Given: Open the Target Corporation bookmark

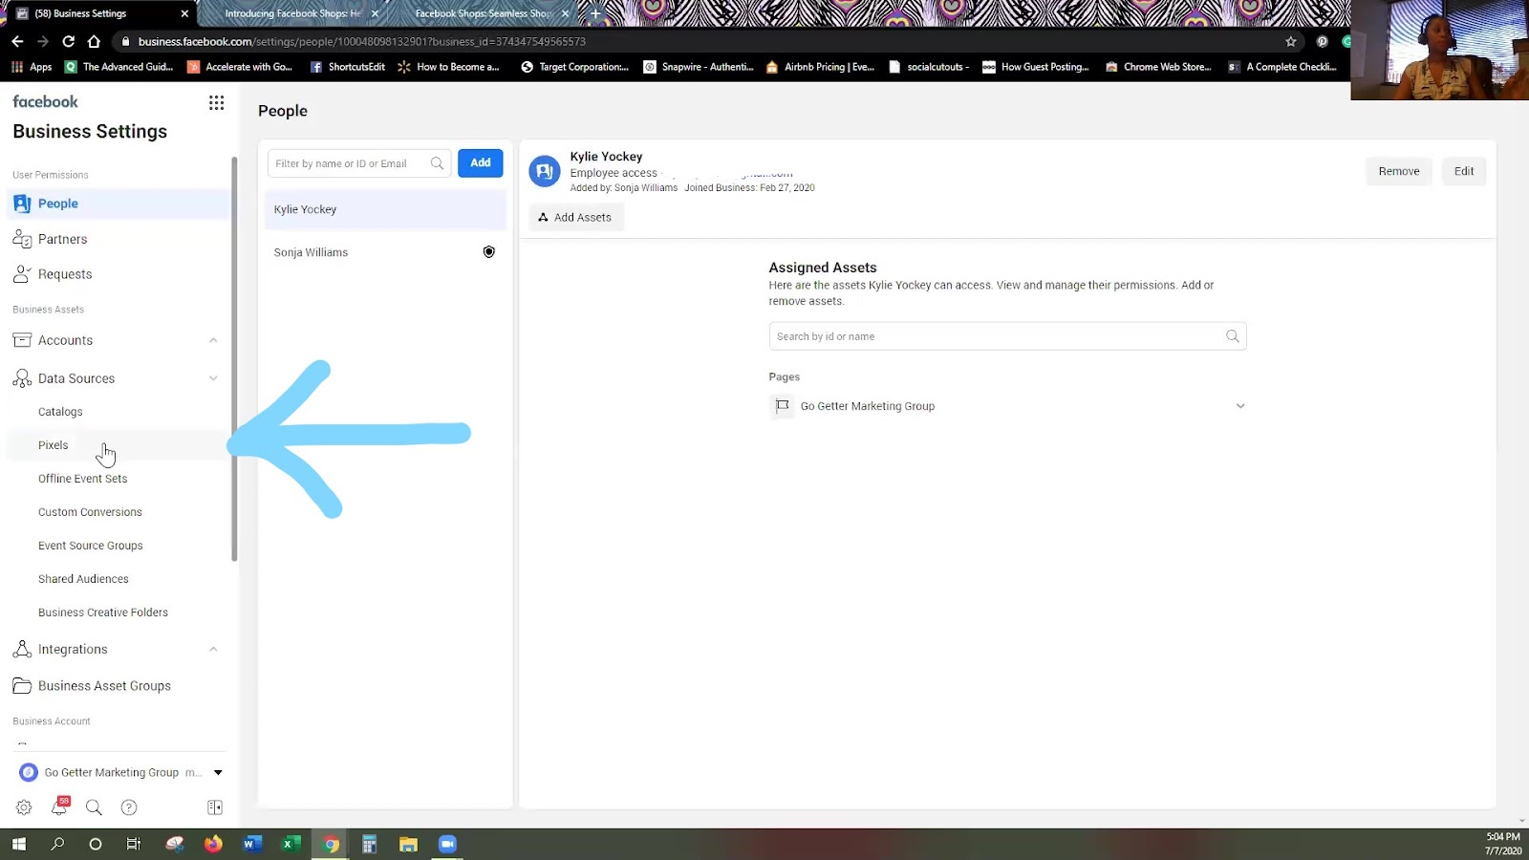Looking at the screenshot, I should tap(574, 67).
